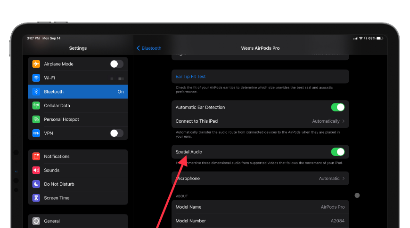410x228 pixels.
Task: Tap the Screen Time hourglass icon
Action: [x=36, y=198]
